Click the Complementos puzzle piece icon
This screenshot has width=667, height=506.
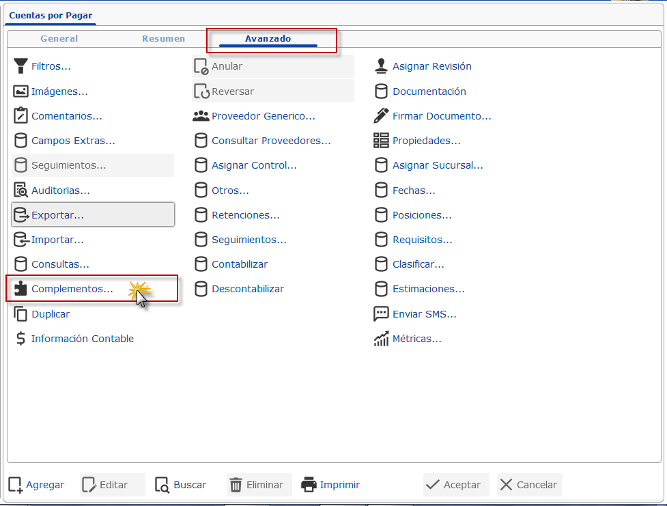[20, 289]
